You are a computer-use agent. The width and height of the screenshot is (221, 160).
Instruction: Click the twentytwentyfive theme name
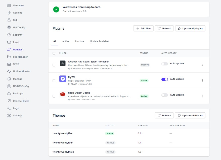(62, 133)
